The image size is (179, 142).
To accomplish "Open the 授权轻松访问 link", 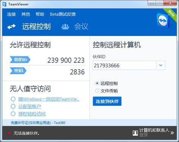I will 32,114.
